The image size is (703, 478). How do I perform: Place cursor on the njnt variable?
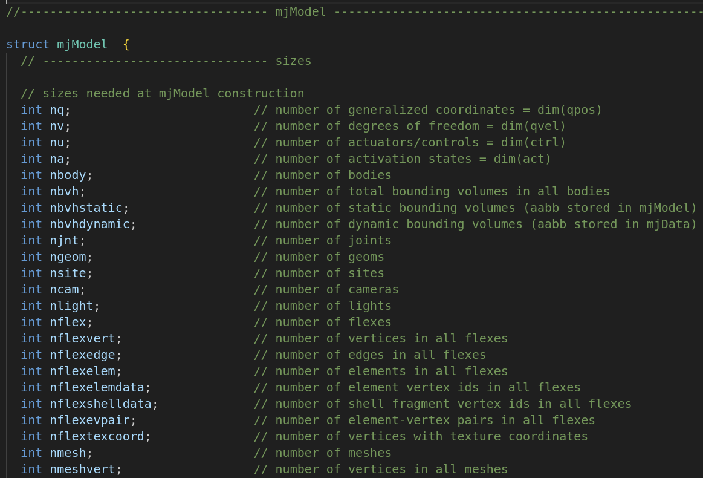pos(65,240)
